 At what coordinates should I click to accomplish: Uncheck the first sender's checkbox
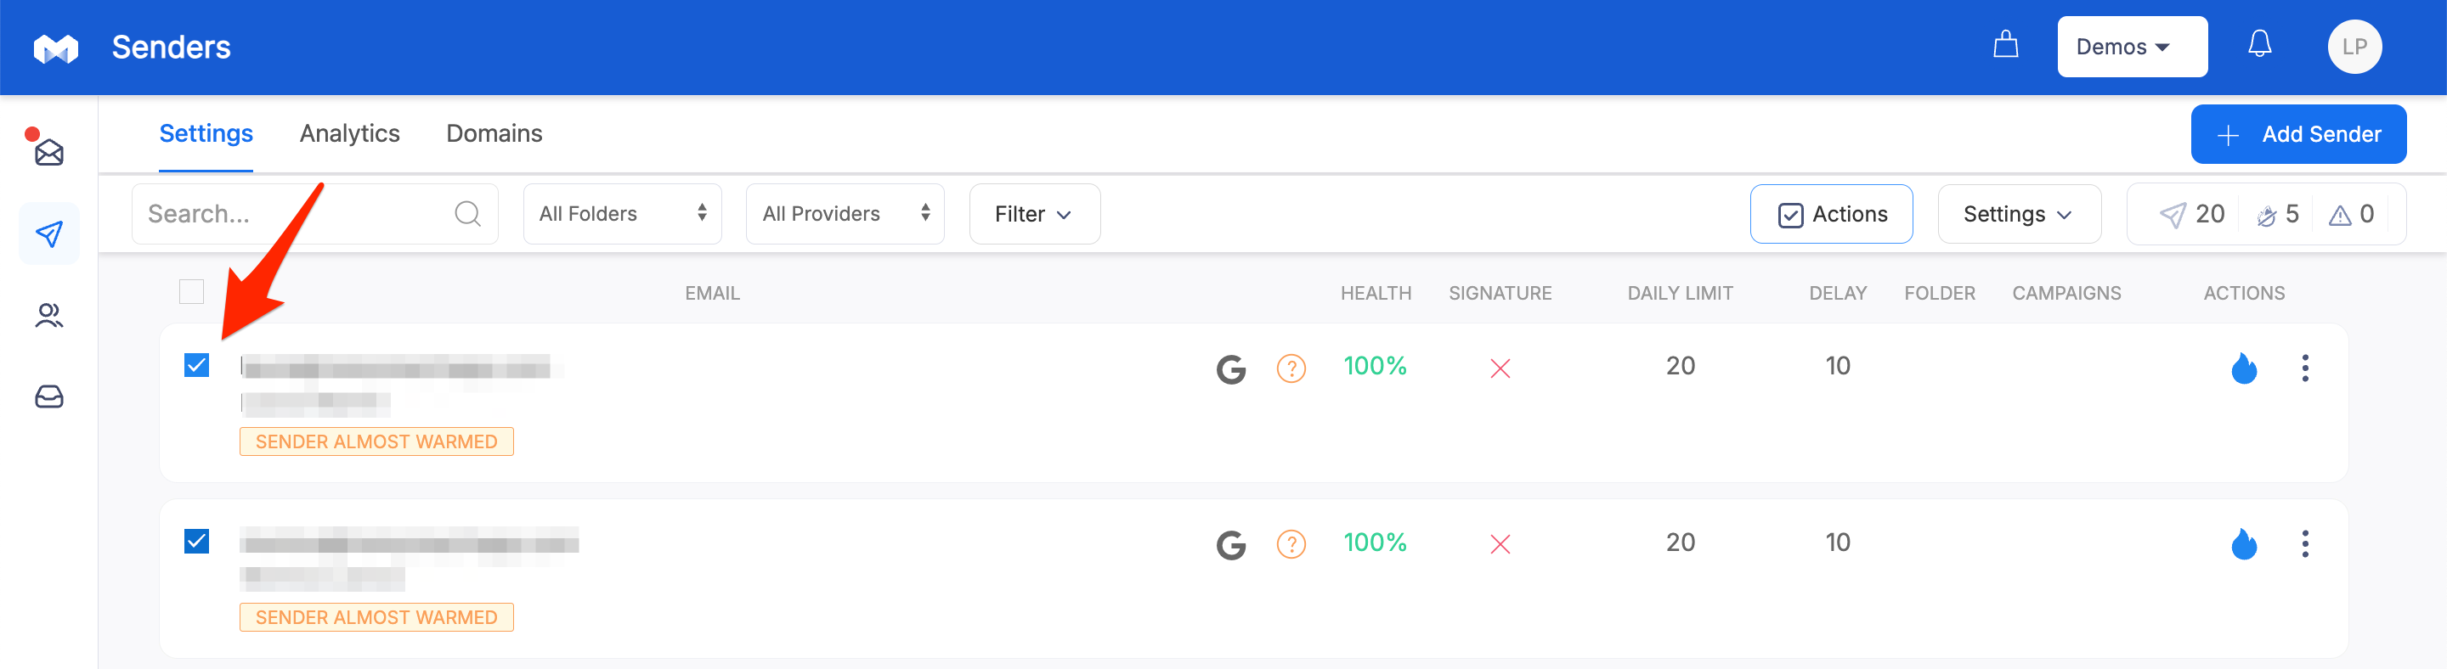click(196, 365)
